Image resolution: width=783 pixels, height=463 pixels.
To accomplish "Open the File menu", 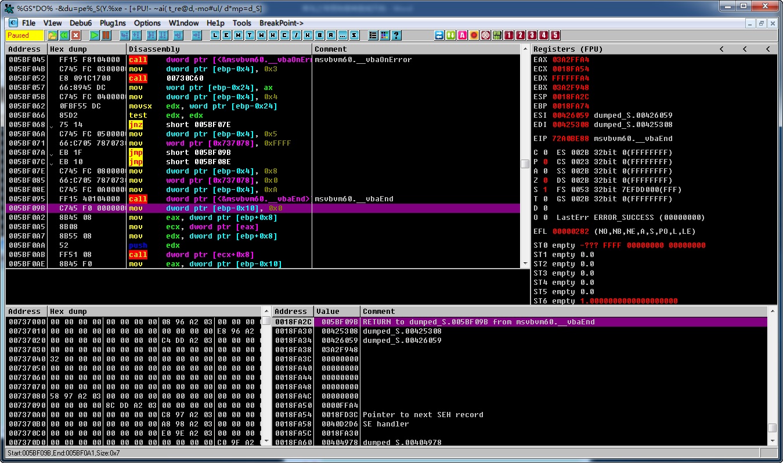I will pyautogui.click(x=28, y=23).
